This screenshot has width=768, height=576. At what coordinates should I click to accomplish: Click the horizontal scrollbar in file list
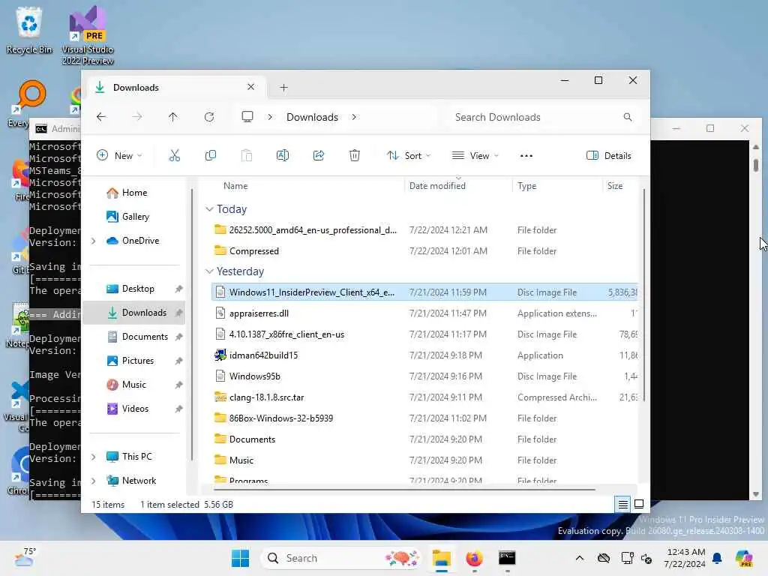click(x=404, y=489)
